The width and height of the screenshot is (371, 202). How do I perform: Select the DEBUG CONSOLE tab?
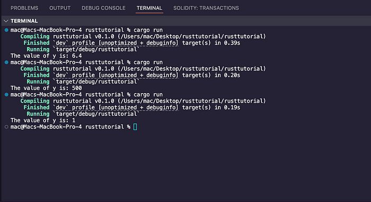pyautogui.click(x=104, y=8)
